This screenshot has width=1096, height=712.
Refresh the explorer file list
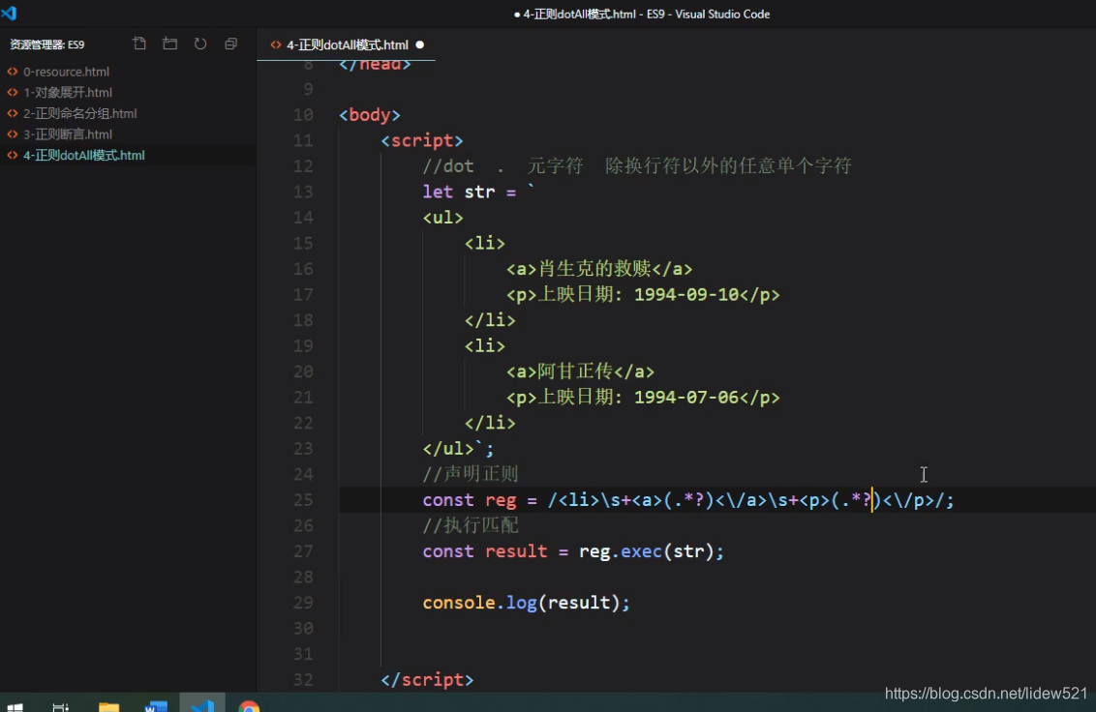click(x=200, y=44)
